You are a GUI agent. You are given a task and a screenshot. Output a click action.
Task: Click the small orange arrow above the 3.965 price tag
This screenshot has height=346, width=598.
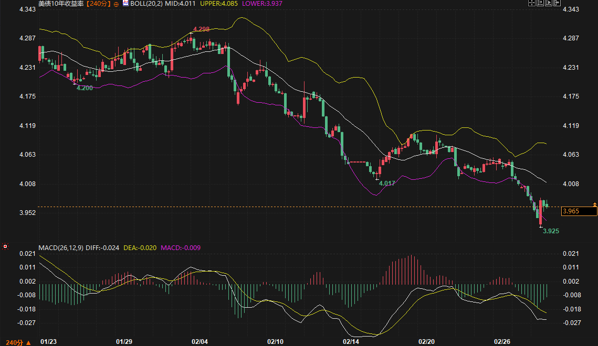pyautogui.click(x=594, y=203)
